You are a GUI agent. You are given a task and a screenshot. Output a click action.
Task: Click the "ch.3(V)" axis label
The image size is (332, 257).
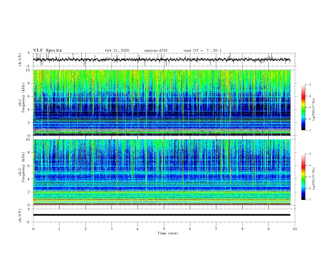pyautogui.click(x=20, y=215)
